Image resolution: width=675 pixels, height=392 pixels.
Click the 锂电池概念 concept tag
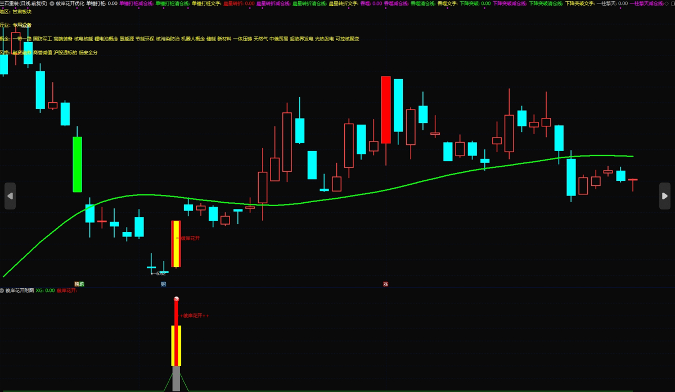[106, 39]
